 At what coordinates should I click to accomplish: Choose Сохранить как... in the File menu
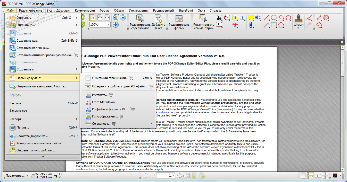[43, 41]
